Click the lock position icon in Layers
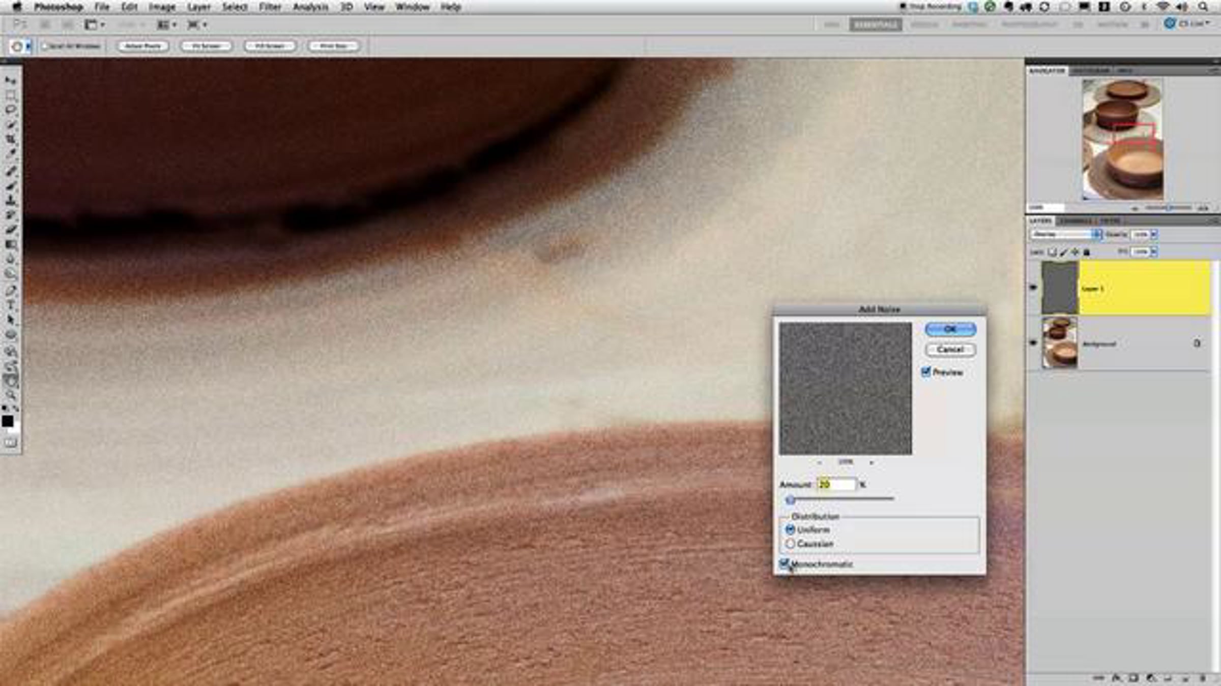Image resolution: width=1221 pixels, height=686 pixels. click(1075, 252)
